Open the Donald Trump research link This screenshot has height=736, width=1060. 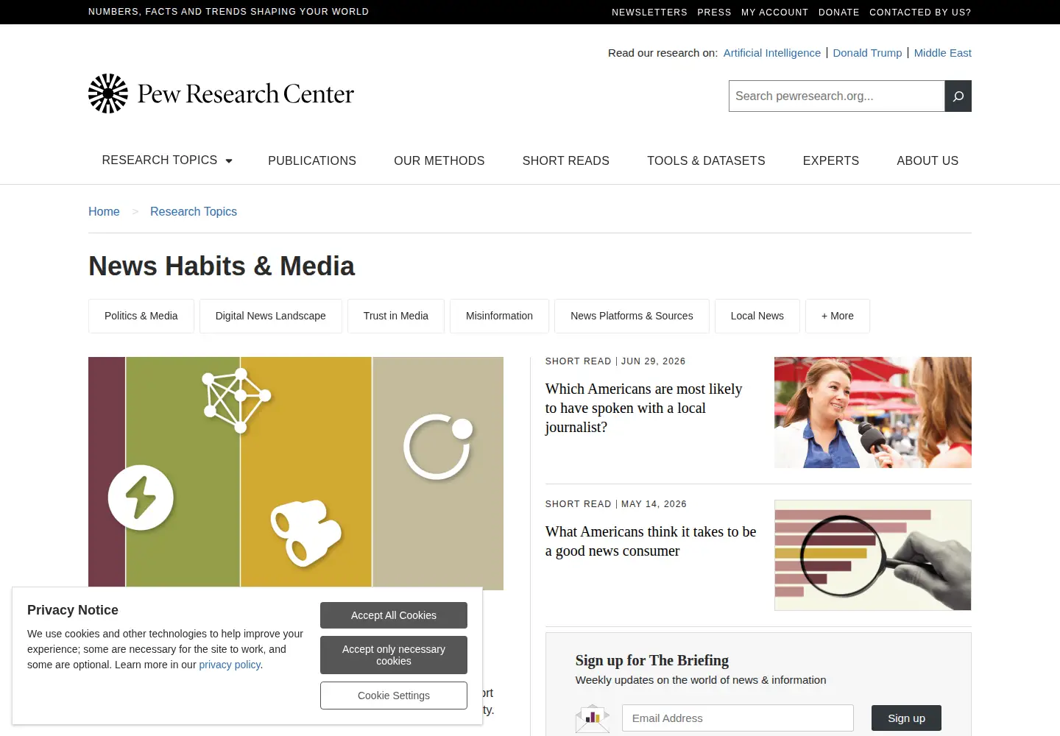pyautogui.click(x=867, y=53)
